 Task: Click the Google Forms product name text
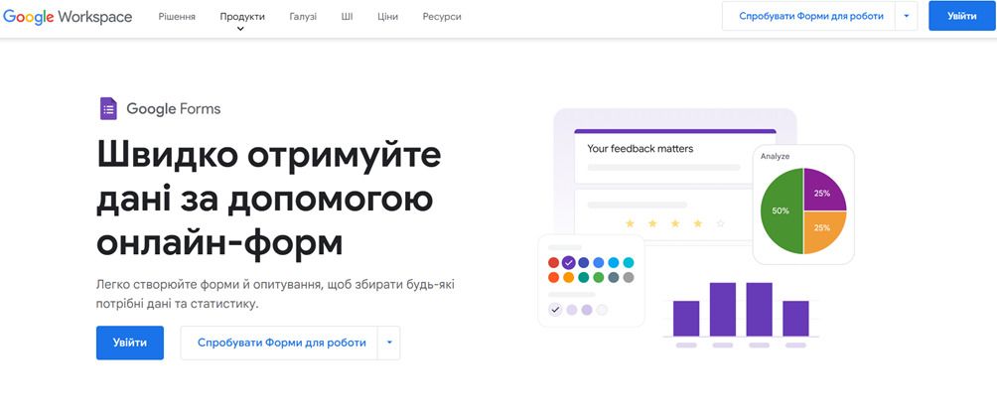pyautogui.click(x=174, y=109)
